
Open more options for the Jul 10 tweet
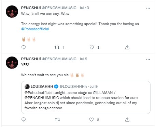148,8
